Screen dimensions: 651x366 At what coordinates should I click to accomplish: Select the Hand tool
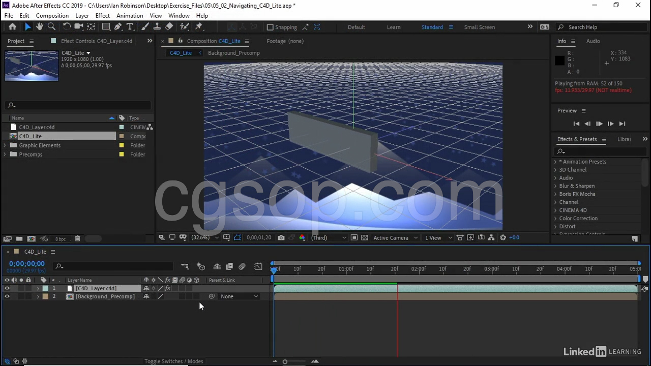coord(40,27)
